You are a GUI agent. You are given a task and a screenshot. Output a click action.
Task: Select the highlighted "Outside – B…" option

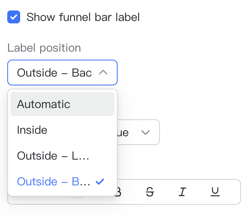54,182
